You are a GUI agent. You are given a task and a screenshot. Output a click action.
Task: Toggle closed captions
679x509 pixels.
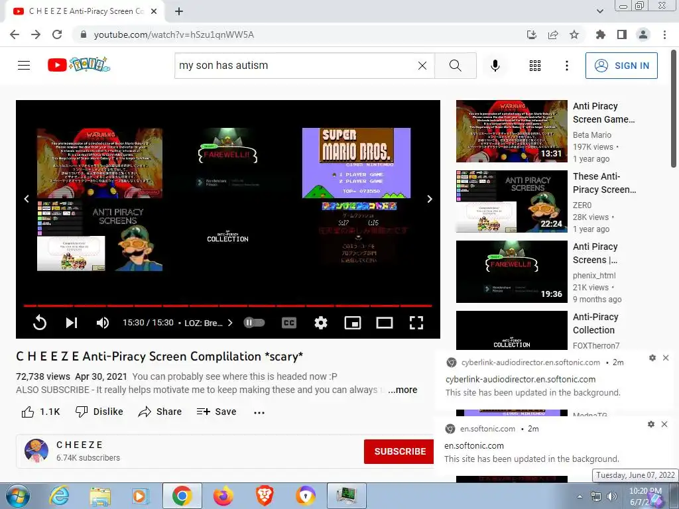pos(289,323)
